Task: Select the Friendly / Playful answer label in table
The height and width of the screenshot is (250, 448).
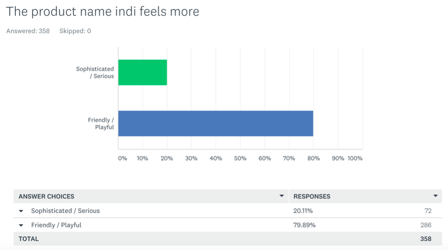Action: tap(56, 225)
